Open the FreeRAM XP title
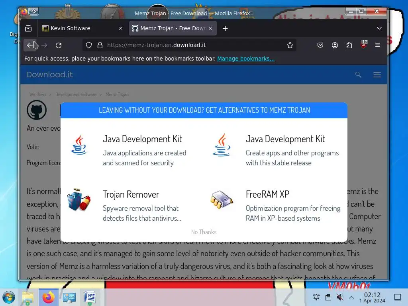 click(267, 194)
